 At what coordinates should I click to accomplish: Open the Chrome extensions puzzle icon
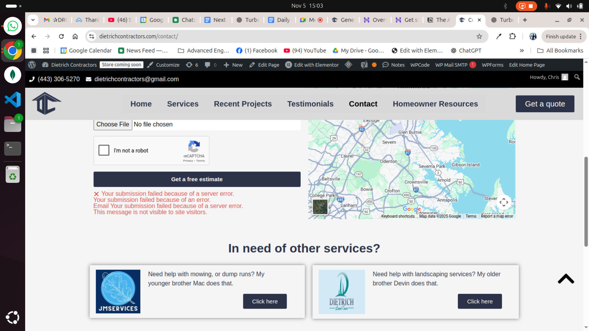[x=512, y=36]
